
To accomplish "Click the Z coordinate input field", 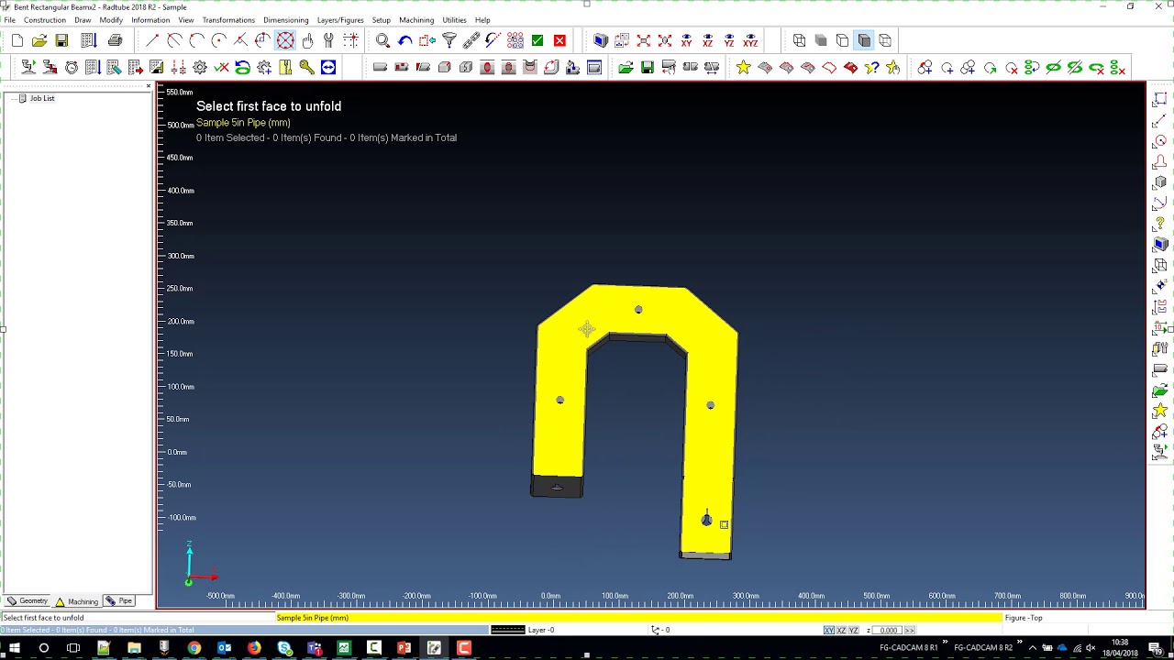I will 887,630.
